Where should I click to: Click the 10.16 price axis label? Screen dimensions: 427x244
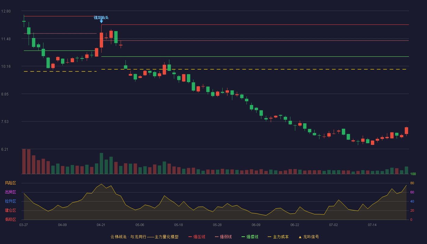point(6,66)
